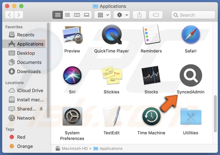Go forward with the right chevron button

pos(19,15)
